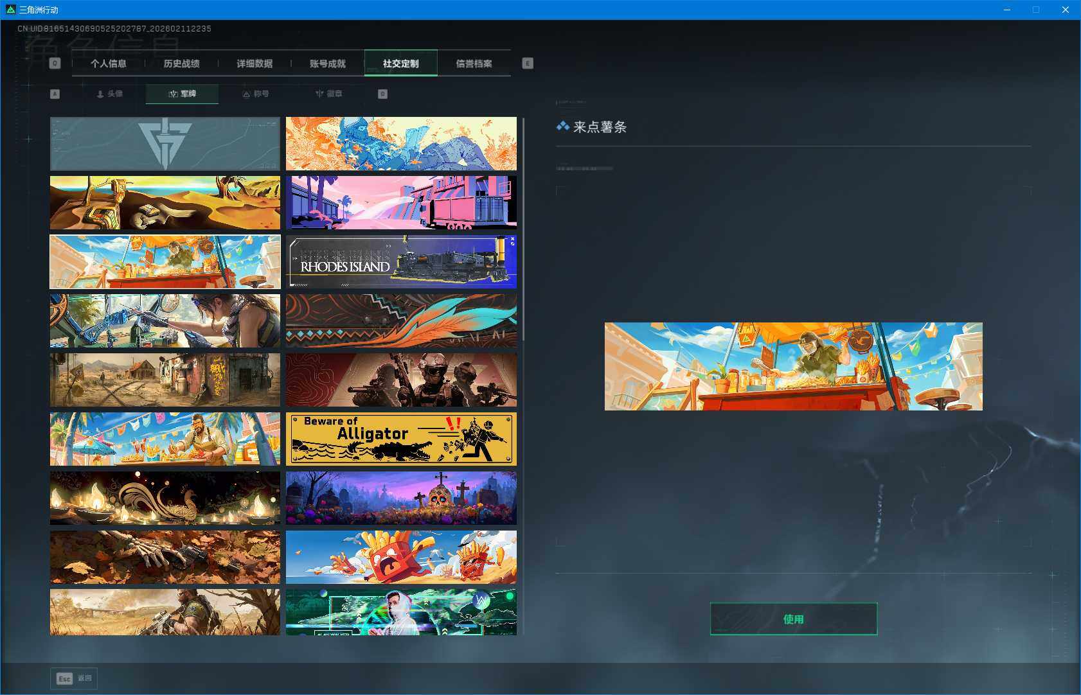Switch to the 徽章 sub-tab
Viewport: 1081px width, 695px height.
click(328, 94)
